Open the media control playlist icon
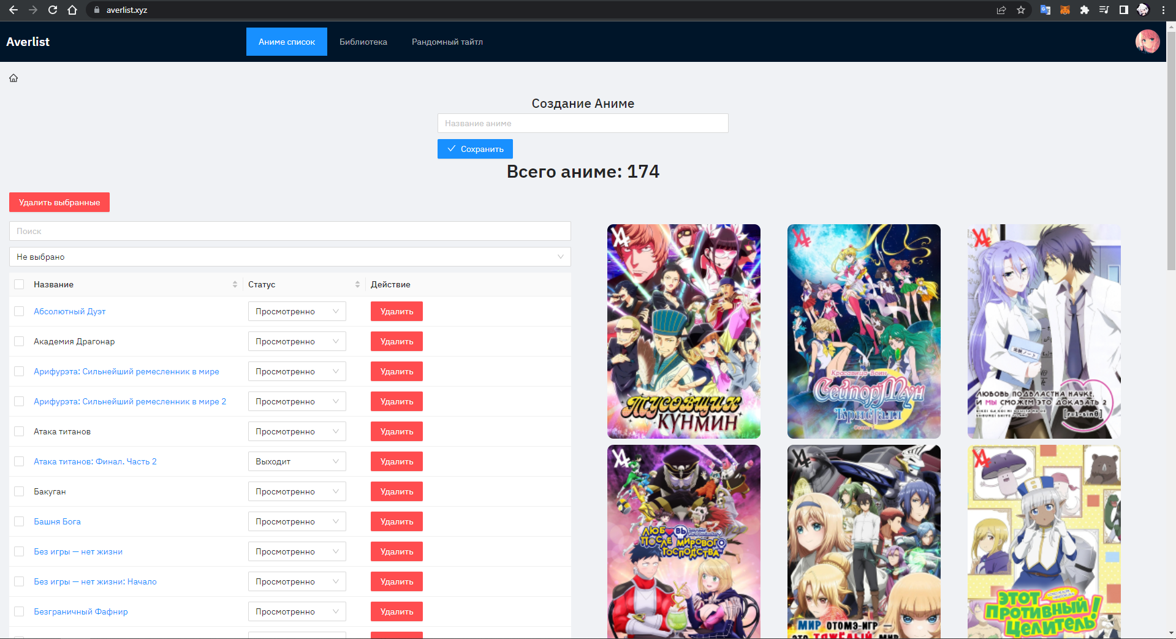1176x639 pixels. (1104, 10)
